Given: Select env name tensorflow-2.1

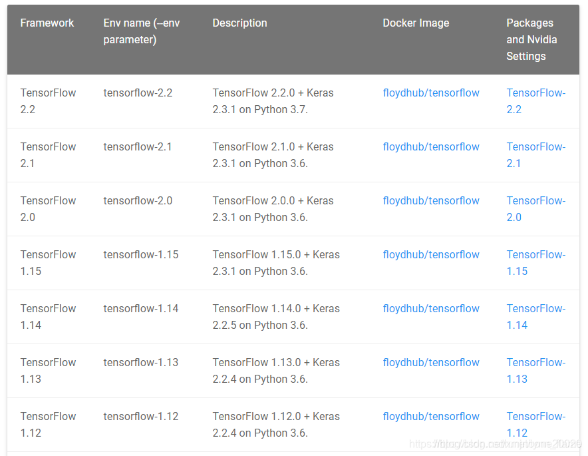Looking at the screenshot, I should 138,147.
